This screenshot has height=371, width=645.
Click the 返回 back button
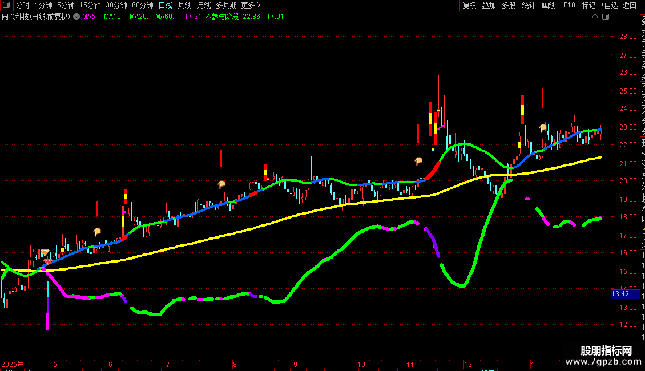click(630, 5)
